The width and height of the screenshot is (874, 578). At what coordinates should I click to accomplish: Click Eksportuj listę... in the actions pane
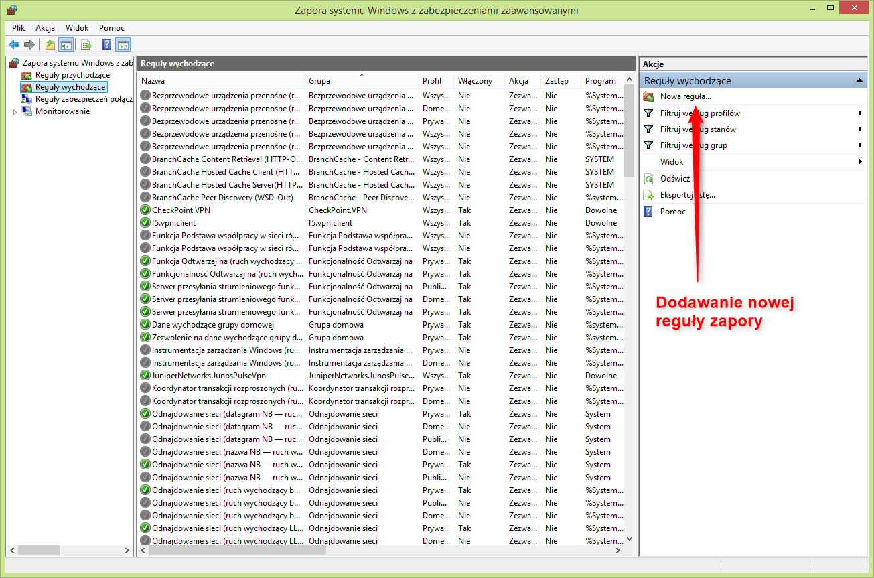688,195
